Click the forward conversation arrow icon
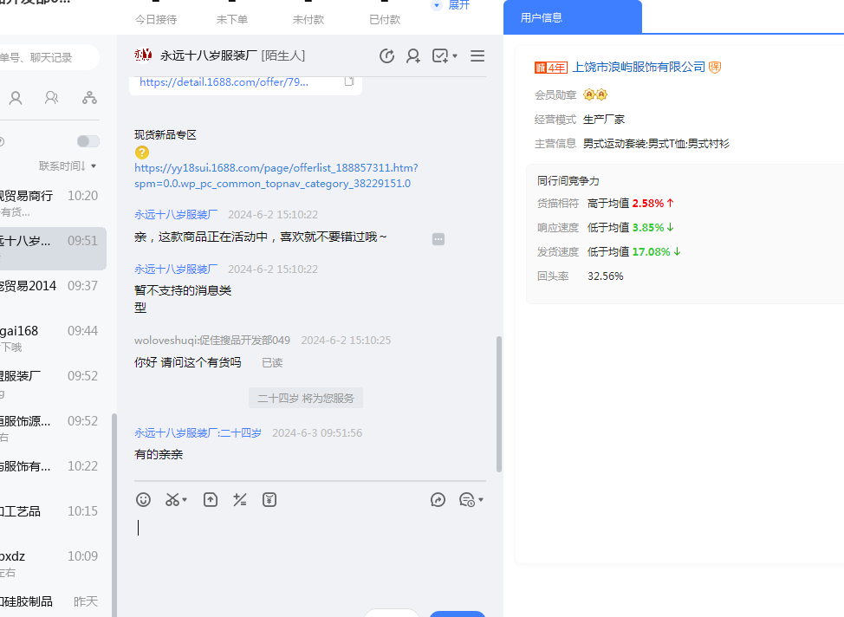 coord(438,500)
